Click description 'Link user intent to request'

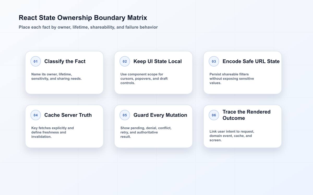[232, 136]
